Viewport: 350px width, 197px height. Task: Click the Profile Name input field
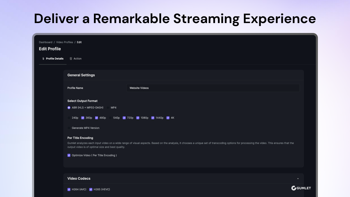pos(213,88)
